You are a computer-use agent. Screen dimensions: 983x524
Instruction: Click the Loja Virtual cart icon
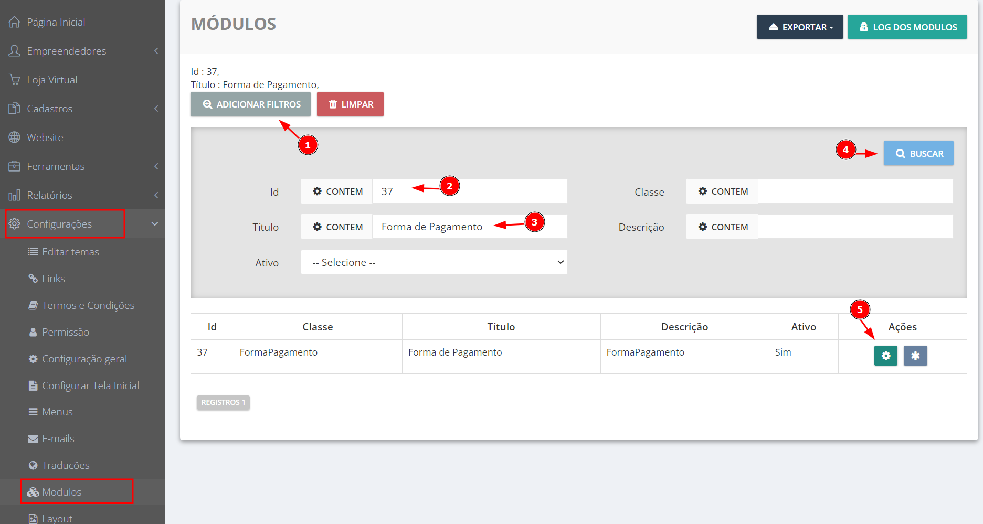[x=15, y=80]
